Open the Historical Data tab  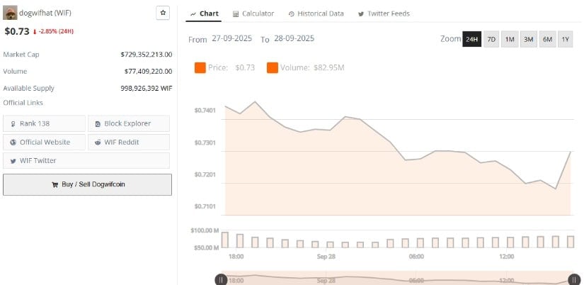pos(316,13)
